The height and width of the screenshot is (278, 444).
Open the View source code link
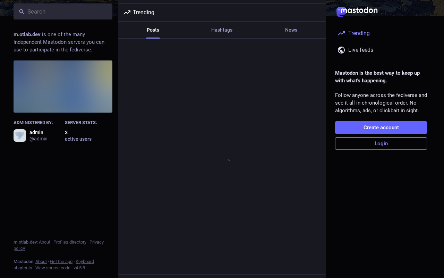pos(53,268)
